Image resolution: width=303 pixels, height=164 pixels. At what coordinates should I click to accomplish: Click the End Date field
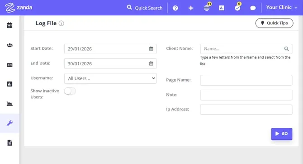110,64
